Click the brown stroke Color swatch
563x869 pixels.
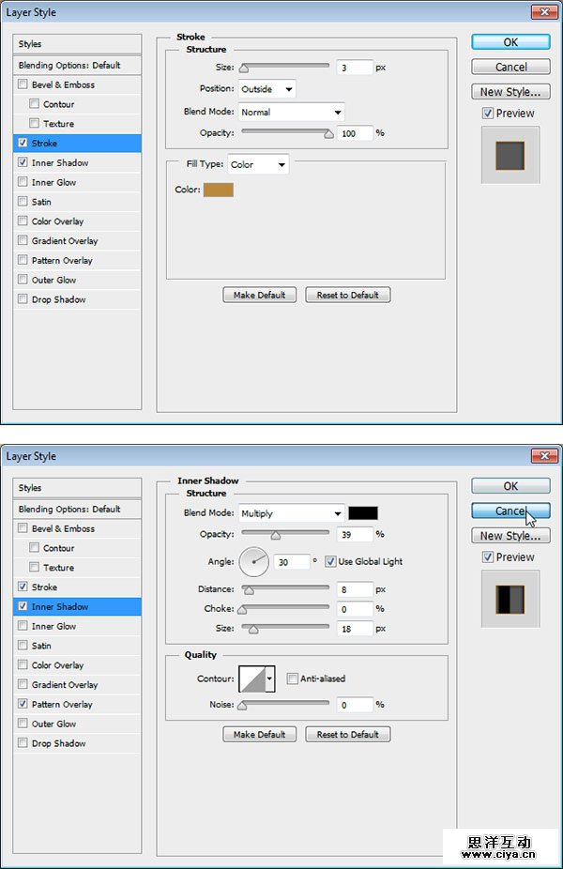pos(218,190)
